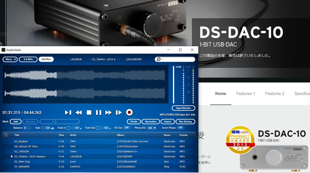Toggle Invert Phase Off switch
Viewport: 310px width, 173px height.
pyautogui.click(x=181, y=128)
